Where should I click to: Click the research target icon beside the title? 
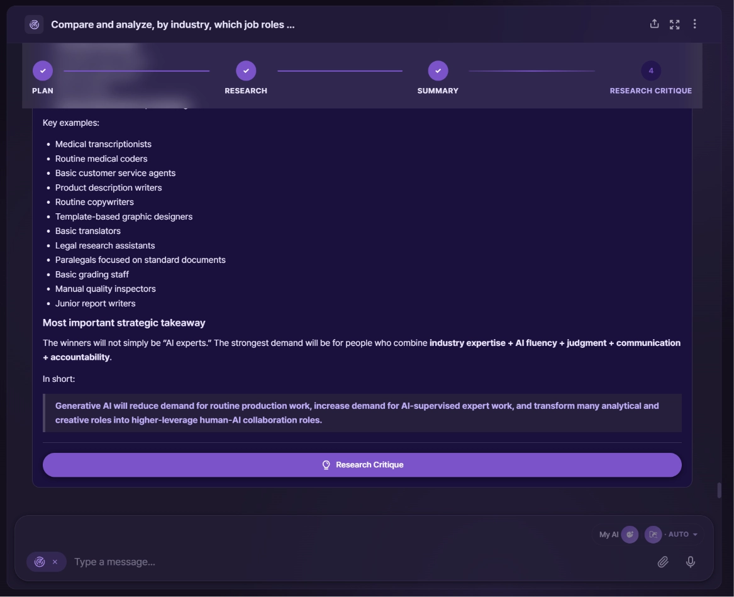click(x=34, y=25)
